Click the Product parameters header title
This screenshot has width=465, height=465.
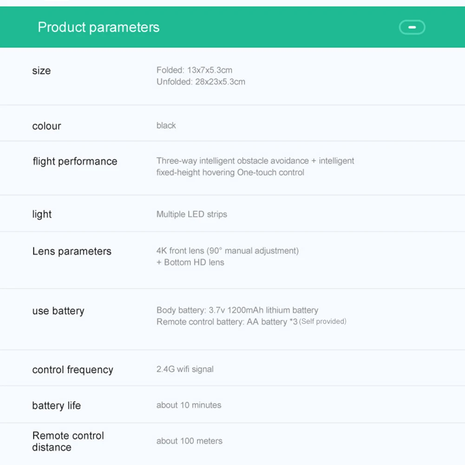[x=98, y=27]
